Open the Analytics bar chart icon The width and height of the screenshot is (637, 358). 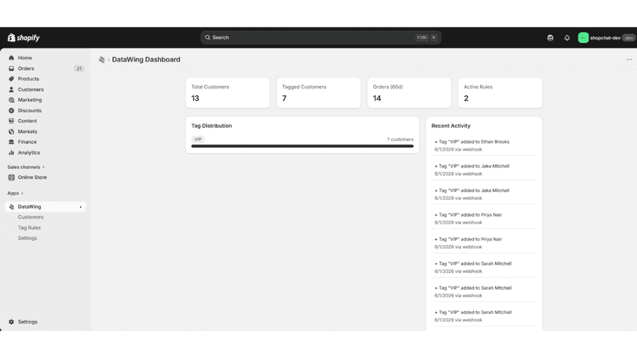click(12, 153)
